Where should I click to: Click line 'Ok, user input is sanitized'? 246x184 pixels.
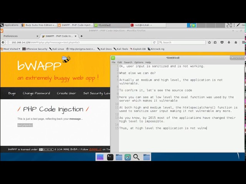pyautogui.click(x=162, y=66)
